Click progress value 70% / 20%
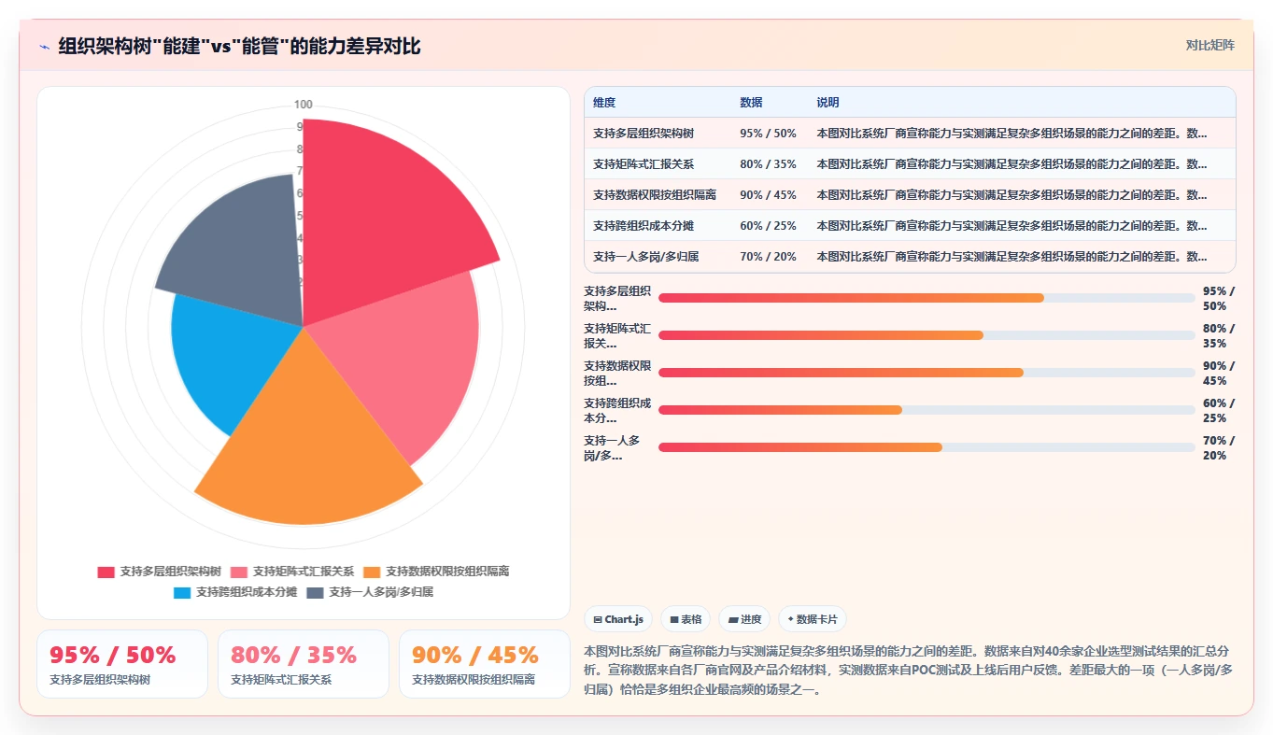Viewport: 1273px width, 735px height. point(1219,448)
